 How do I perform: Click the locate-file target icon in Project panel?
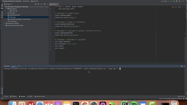[36, 4]
